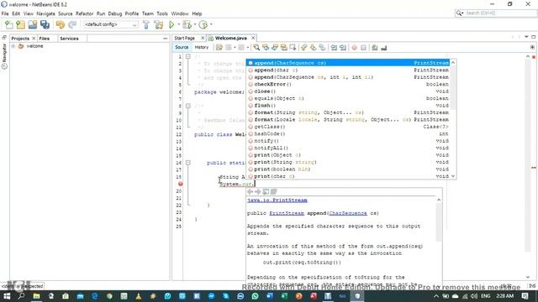Viewport: 538px width, 302px height.
Task: Open the editor document list dropdown arrow
Action: click(x=526, y=37)
